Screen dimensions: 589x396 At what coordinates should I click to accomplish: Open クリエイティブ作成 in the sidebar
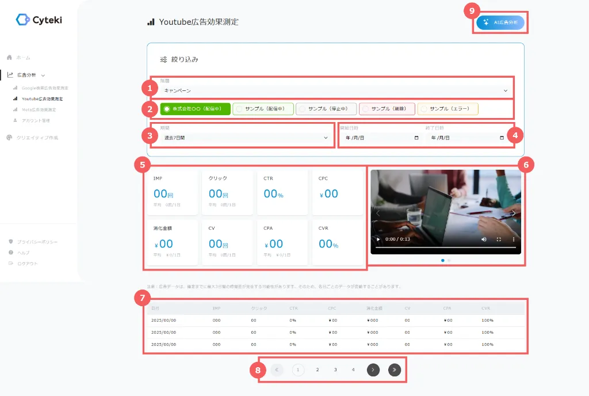(x=37, y=138)
